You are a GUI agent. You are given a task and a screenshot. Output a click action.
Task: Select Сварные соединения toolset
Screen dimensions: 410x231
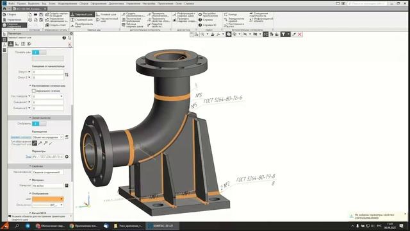click(14, 25)
